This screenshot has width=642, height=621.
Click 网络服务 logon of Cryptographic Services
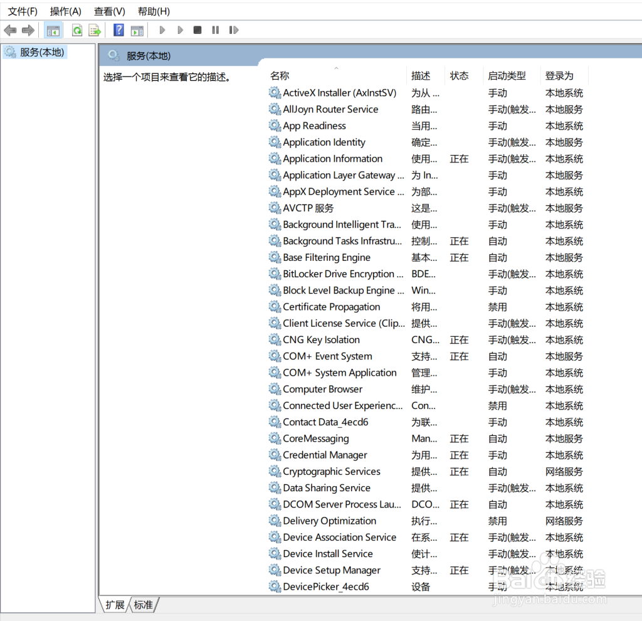coord(564,471)
